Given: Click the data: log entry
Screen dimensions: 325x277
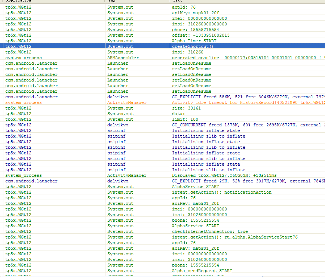Looking at the screenshot, I should pos(178,114).
